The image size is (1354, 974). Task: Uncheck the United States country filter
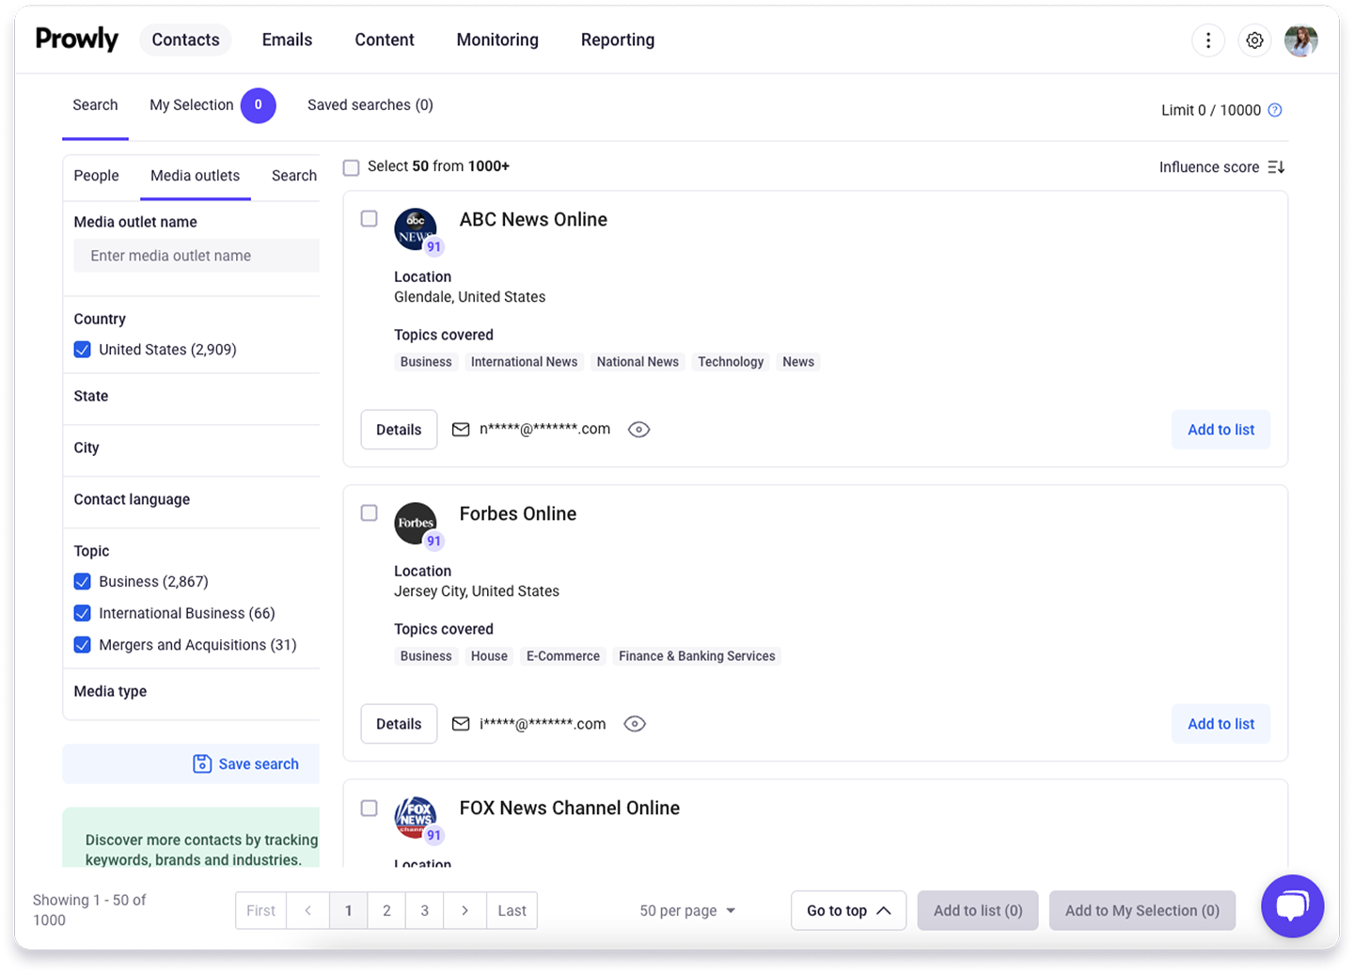click(83, 350)
